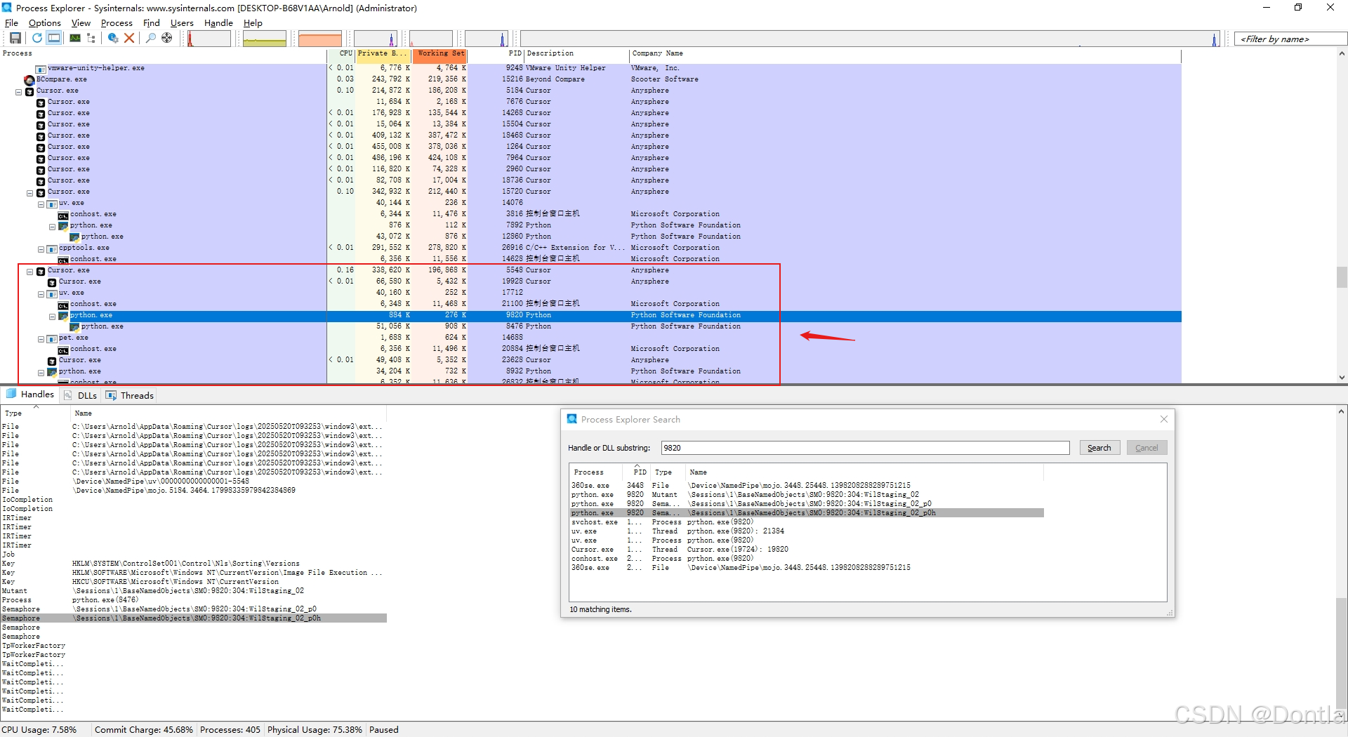Select the Mutant handle row
The height and width of the screenshot is (737, 1348).
pyautogui.click(x=193, y=591)
